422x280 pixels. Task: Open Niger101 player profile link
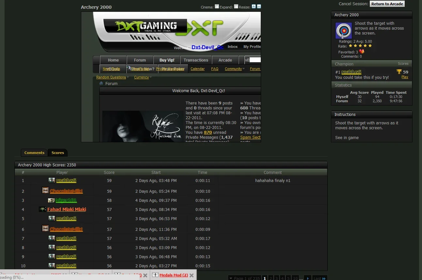(x=66, y=200)
